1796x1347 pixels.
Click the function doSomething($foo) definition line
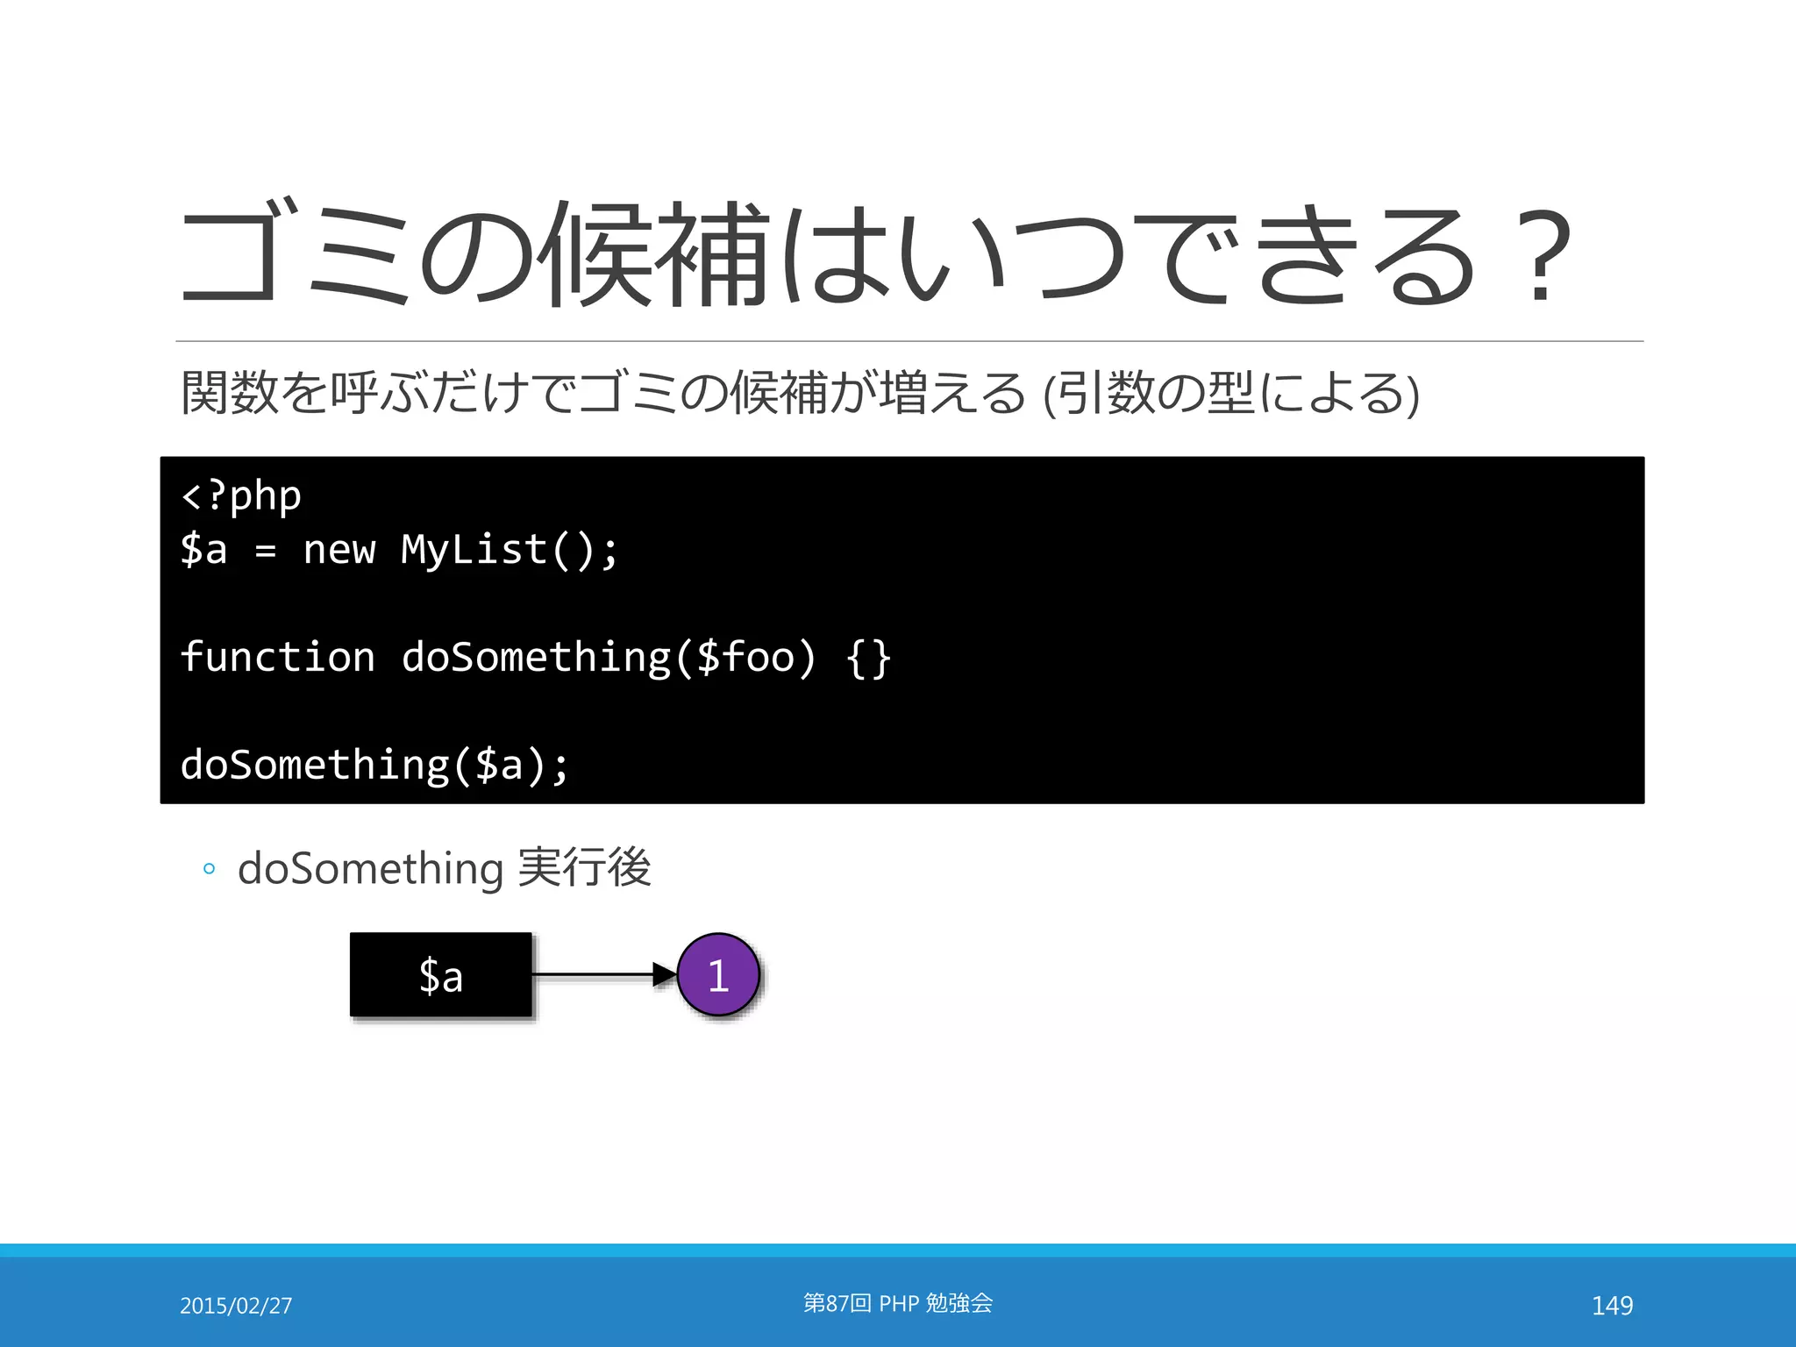click(x=535, y=658)
